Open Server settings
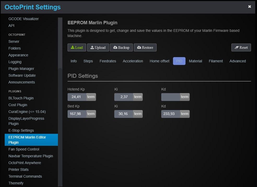This screenshot has width=257, height=187. (x=14, y=41)
